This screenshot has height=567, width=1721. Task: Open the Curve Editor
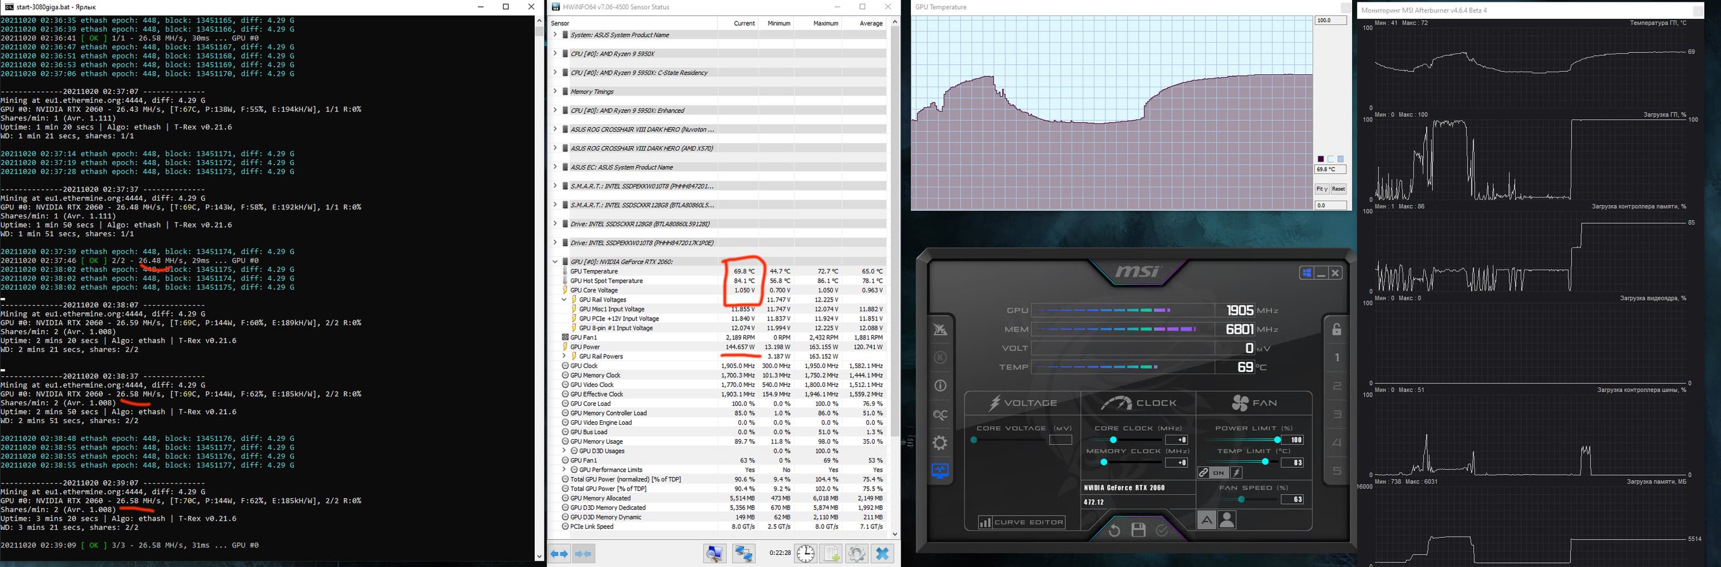(x=1022, y=522)
